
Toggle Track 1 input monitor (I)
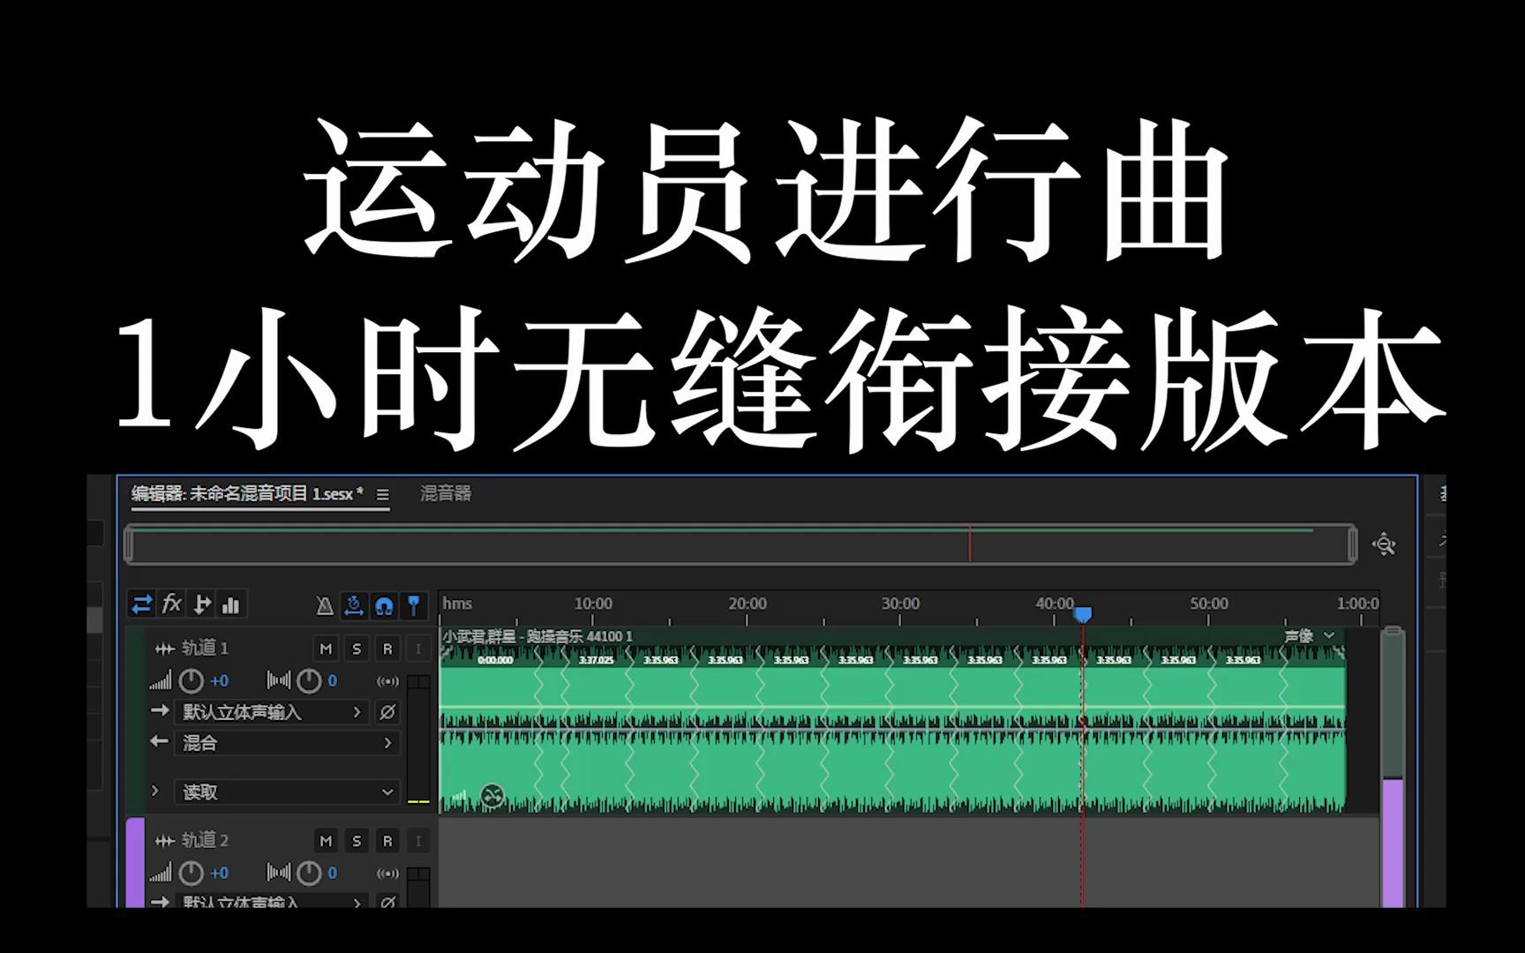(418, 649)
